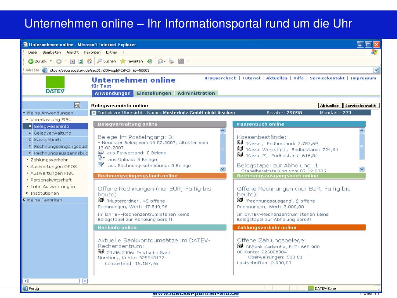Viewport: 397px width, 298px height.
Task: Expand the Zahlungsverkehr tree node
Action: tap(28, 159)
